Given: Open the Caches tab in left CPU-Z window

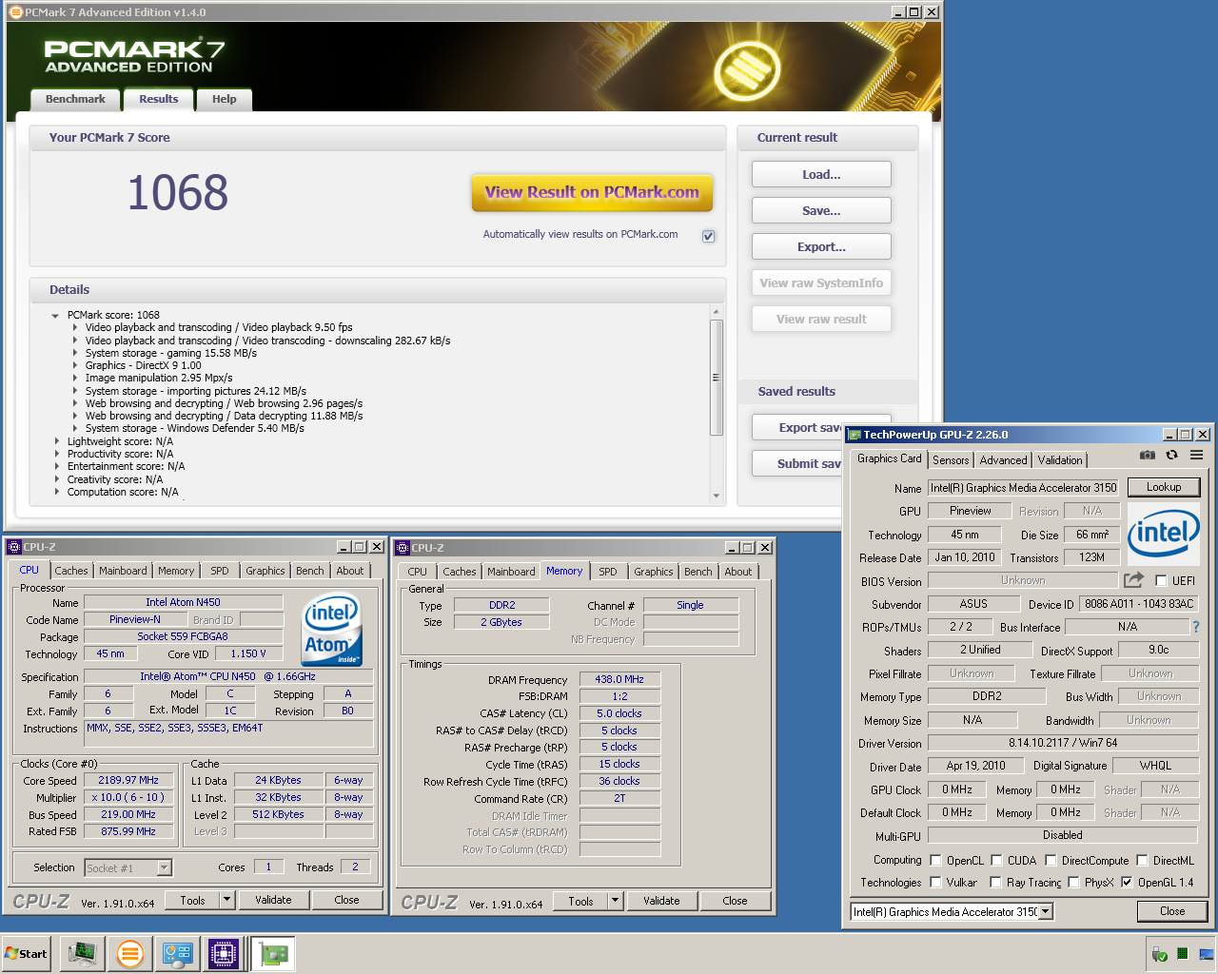Looking at the screenshot, I should click(x=71, y=571).
